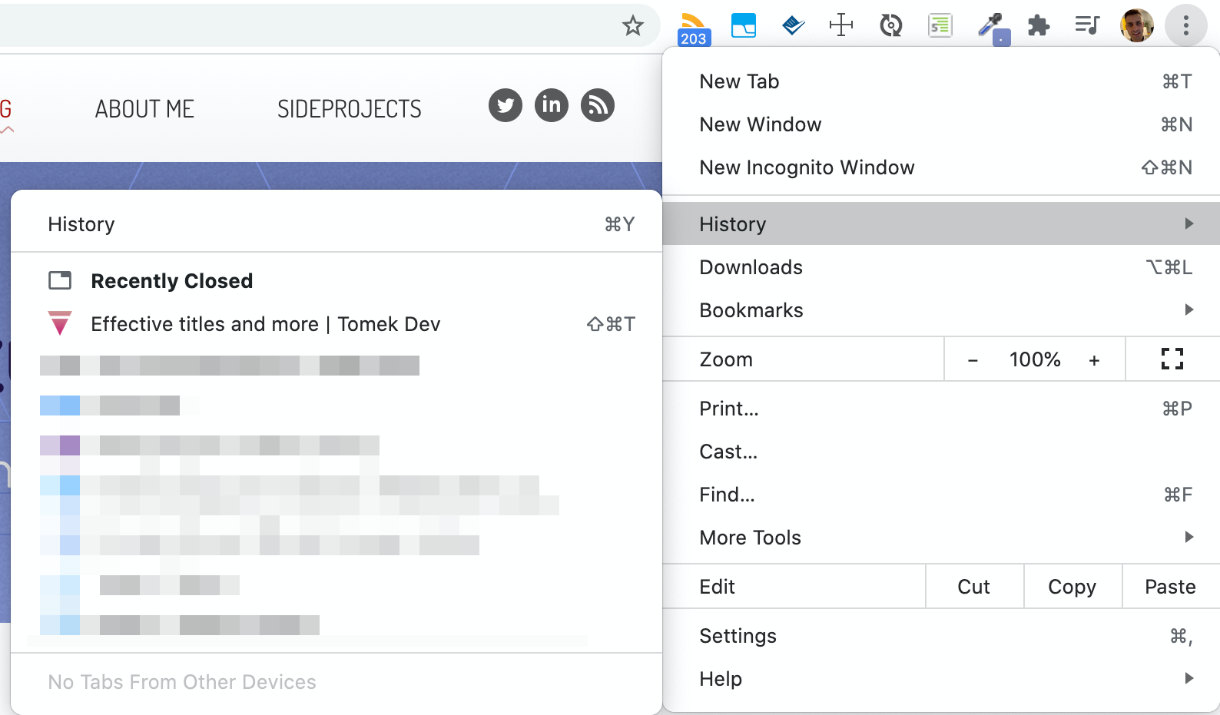Expand the More Tools submenu
1220x715 pixels.
941,538
